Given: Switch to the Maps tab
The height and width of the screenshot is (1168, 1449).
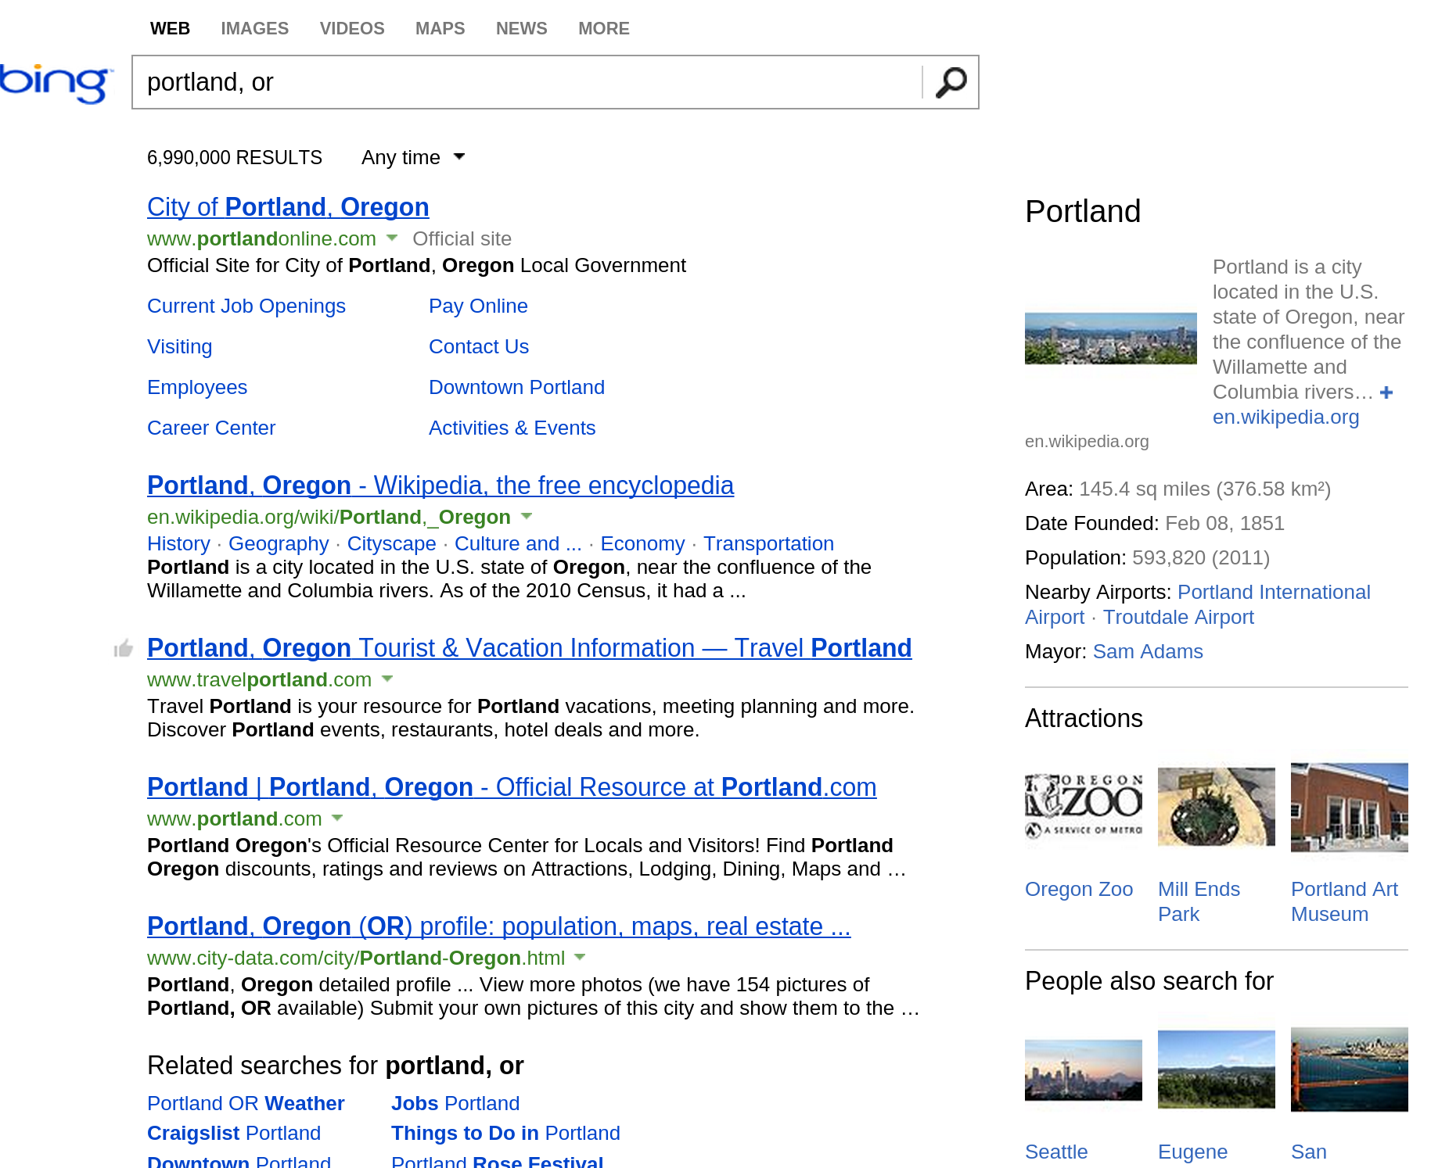Looking at the screenshot, I should [440, 29].
